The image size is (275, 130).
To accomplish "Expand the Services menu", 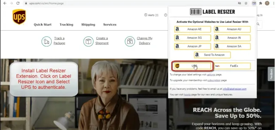I will (110, 25).
